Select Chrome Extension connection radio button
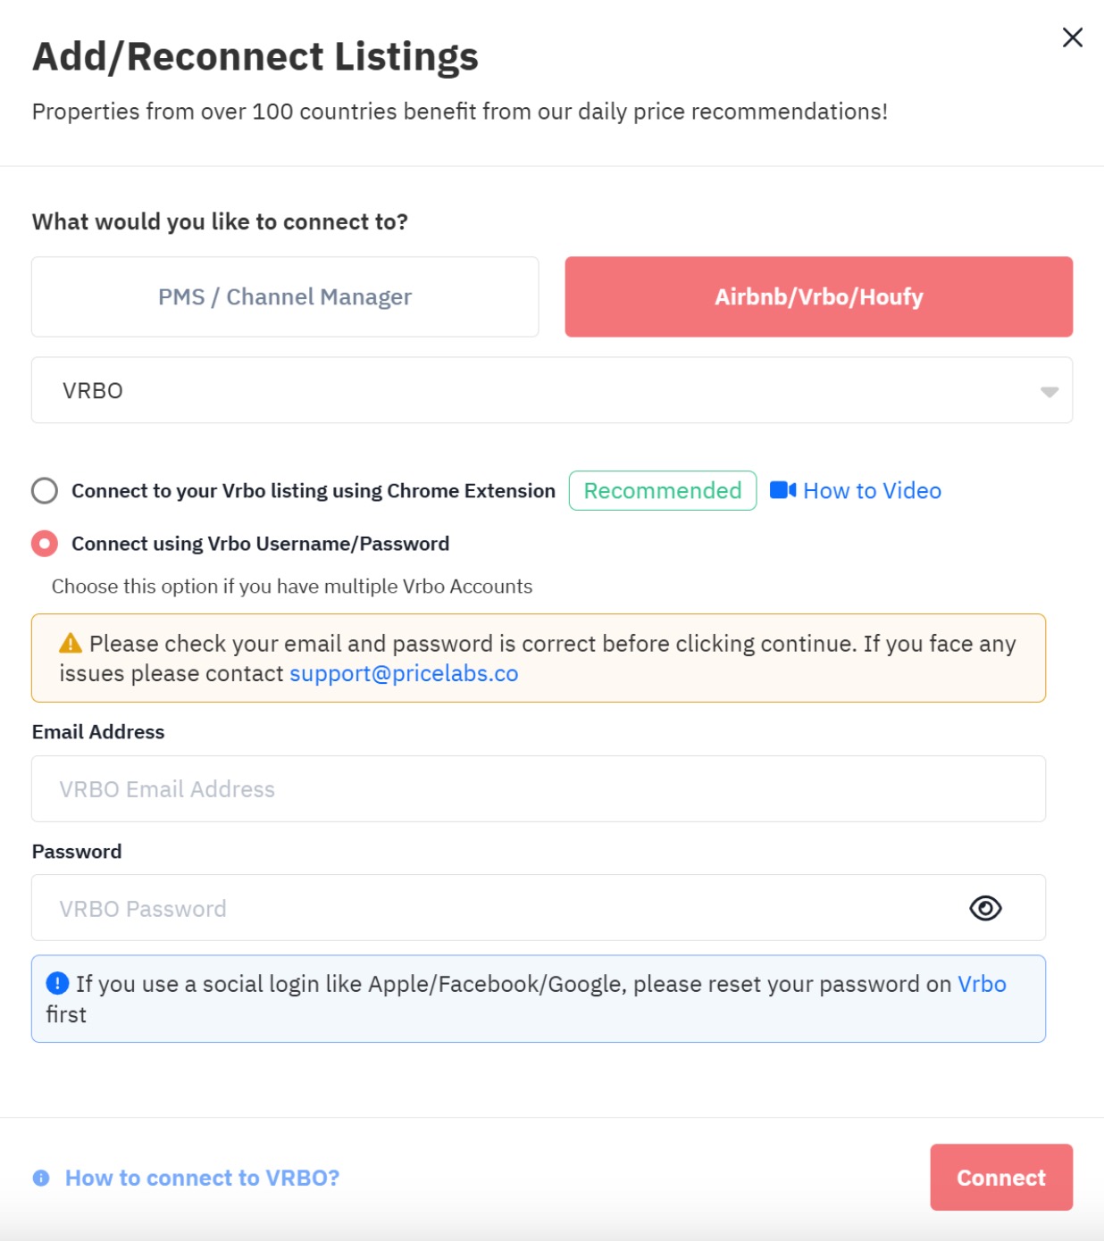Image resolution: width=1104 pixels, height=1241 pixels. tap(45, 490)
